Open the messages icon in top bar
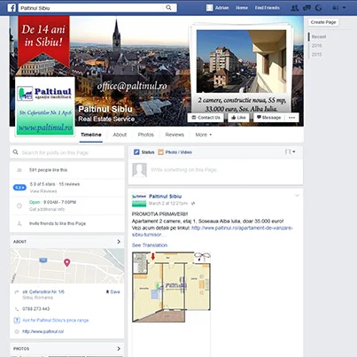The width and height of the screenshot is (357, 357). [307, 8]
